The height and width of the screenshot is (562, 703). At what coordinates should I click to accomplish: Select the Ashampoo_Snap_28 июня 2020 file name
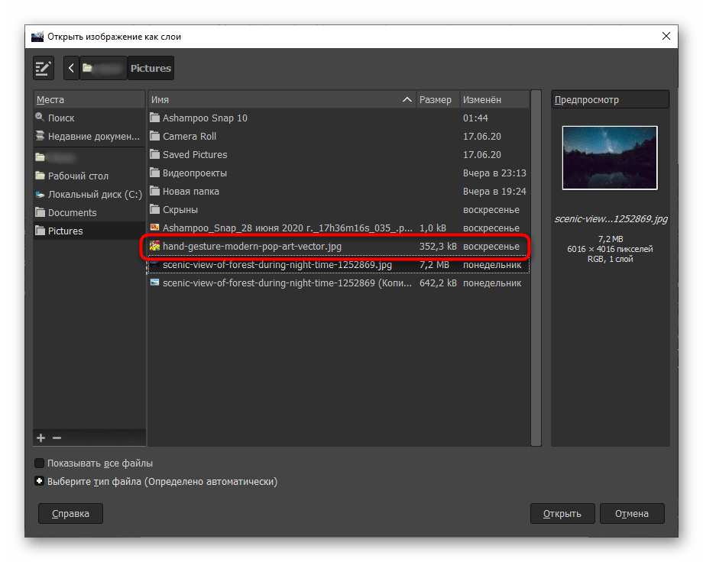point(287,228)
